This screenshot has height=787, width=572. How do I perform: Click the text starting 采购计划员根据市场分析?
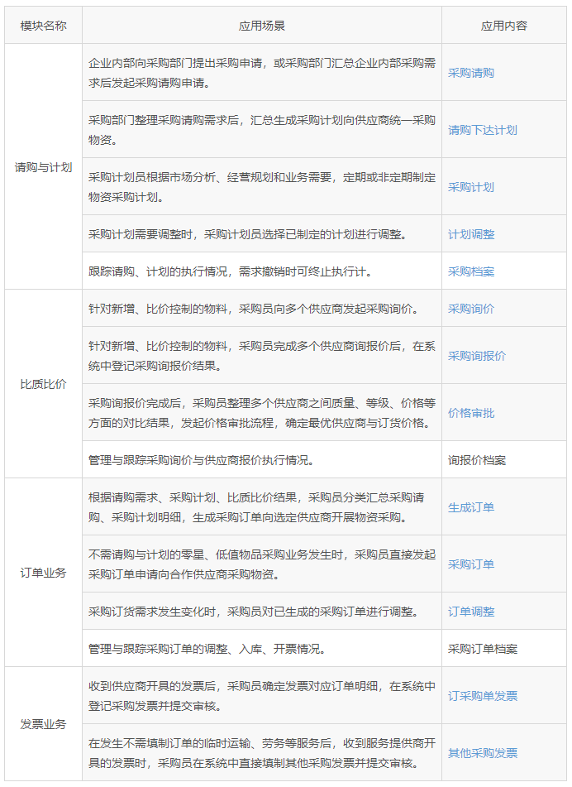(x=262, y=187)
